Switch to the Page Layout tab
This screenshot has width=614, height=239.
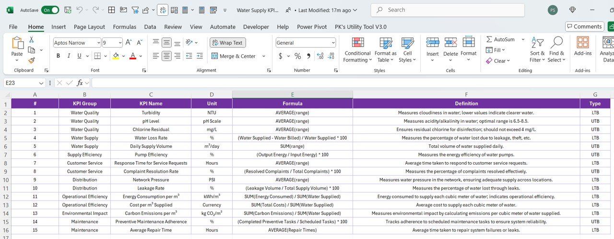89,27
